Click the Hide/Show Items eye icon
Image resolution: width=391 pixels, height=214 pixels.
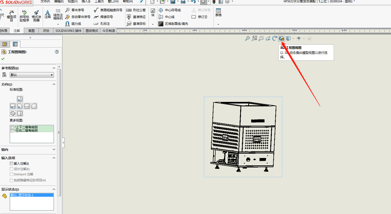[299, 38]
